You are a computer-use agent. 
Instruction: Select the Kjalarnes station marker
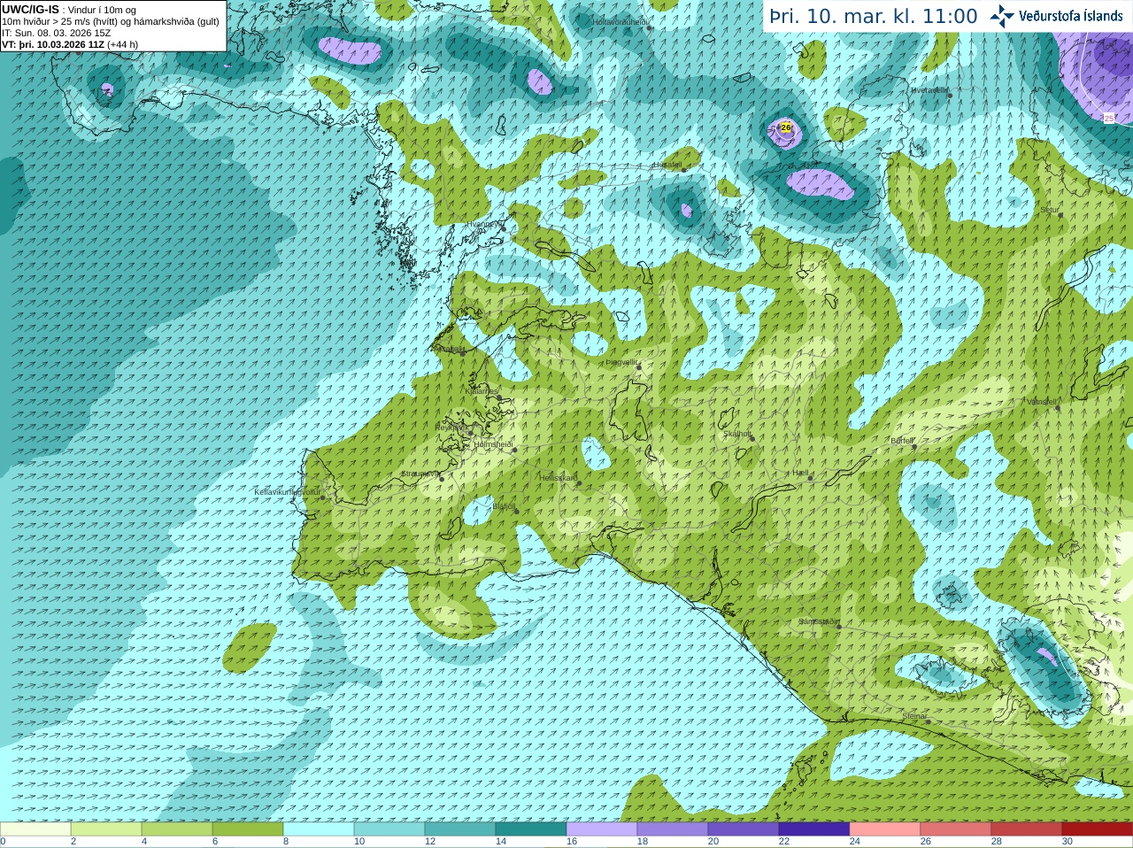500,397
